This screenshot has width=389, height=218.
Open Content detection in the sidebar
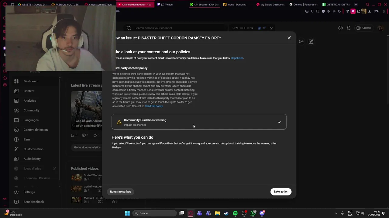[36, 130]
